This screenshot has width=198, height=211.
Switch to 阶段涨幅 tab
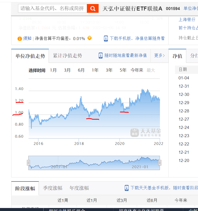tap(25, 188)
